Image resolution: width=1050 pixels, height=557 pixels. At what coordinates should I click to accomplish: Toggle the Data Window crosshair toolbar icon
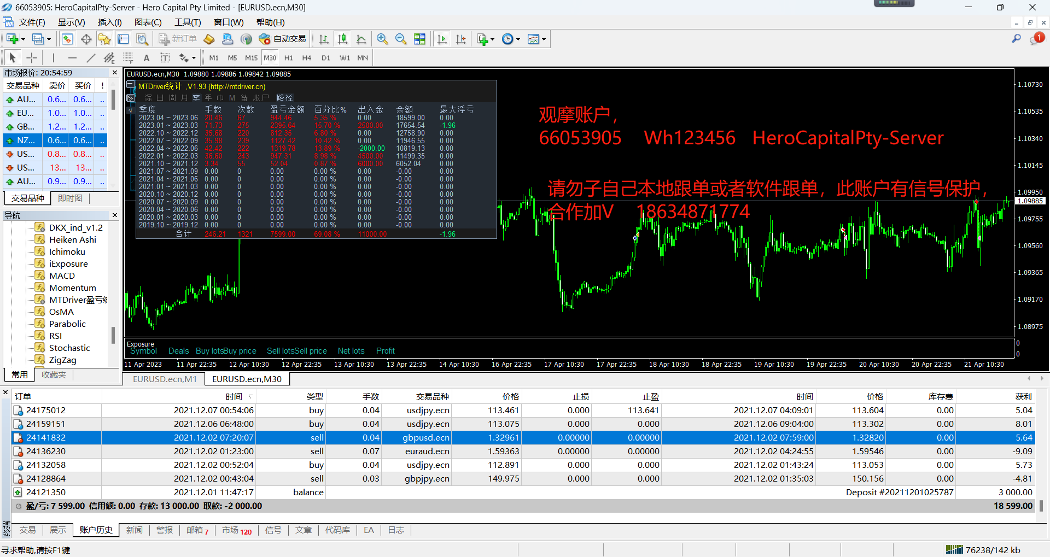86,39
